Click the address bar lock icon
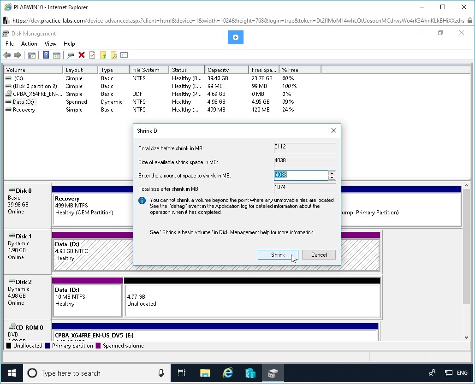Screen dimensions: 475x384 click(x=469, y=21)
